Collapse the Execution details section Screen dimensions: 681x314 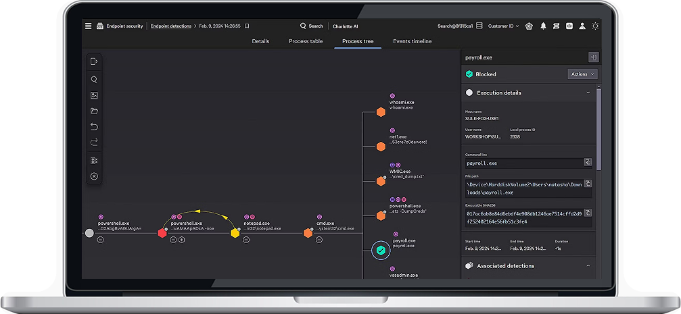(588, 93)
